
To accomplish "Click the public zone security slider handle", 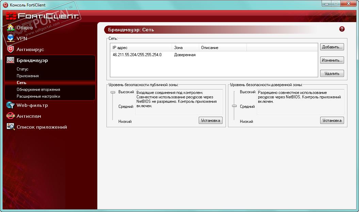I will 113,92.
